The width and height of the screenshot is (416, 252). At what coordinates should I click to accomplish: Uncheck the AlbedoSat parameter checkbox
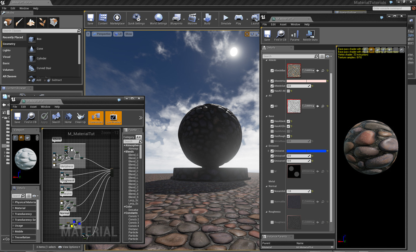point(272,86)
